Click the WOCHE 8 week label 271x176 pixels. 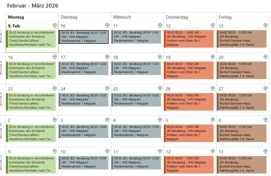[2, 68]
